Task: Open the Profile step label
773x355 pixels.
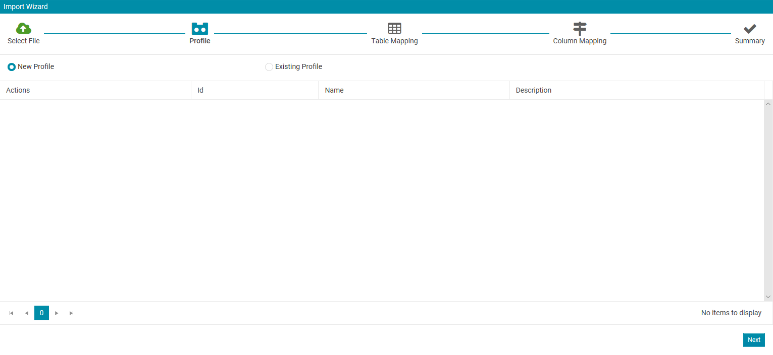Action: pyautogui.click(x=200, y=41)
